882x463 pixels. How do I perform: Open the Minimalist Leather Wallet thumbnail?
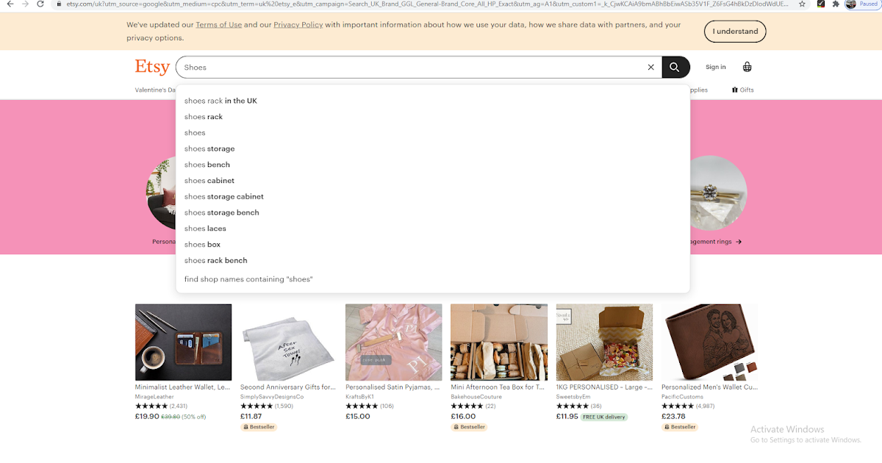click(x=183, y=342)
